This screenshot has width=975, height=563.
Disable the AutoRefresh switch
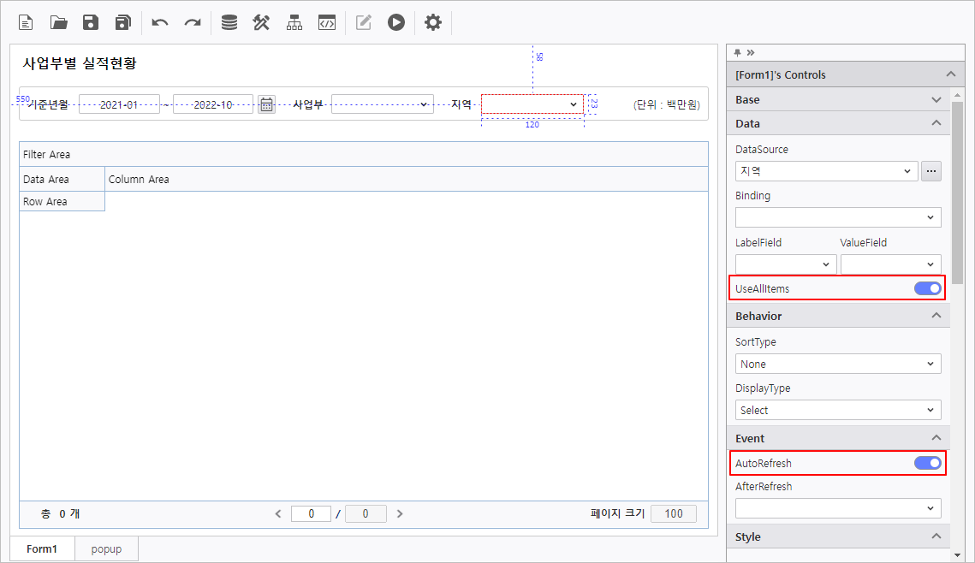point(927,463)
